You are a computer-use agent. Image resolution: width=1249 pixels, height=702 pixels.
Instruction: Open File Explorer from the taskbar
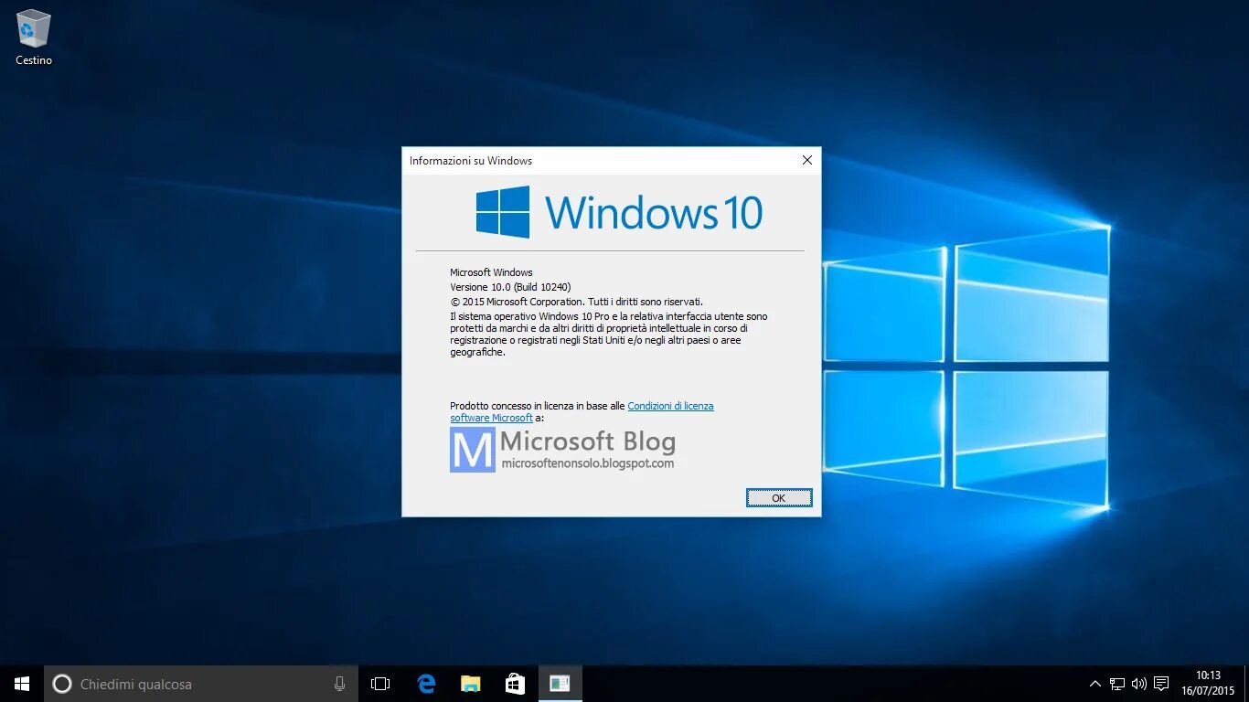pos(471,684)
